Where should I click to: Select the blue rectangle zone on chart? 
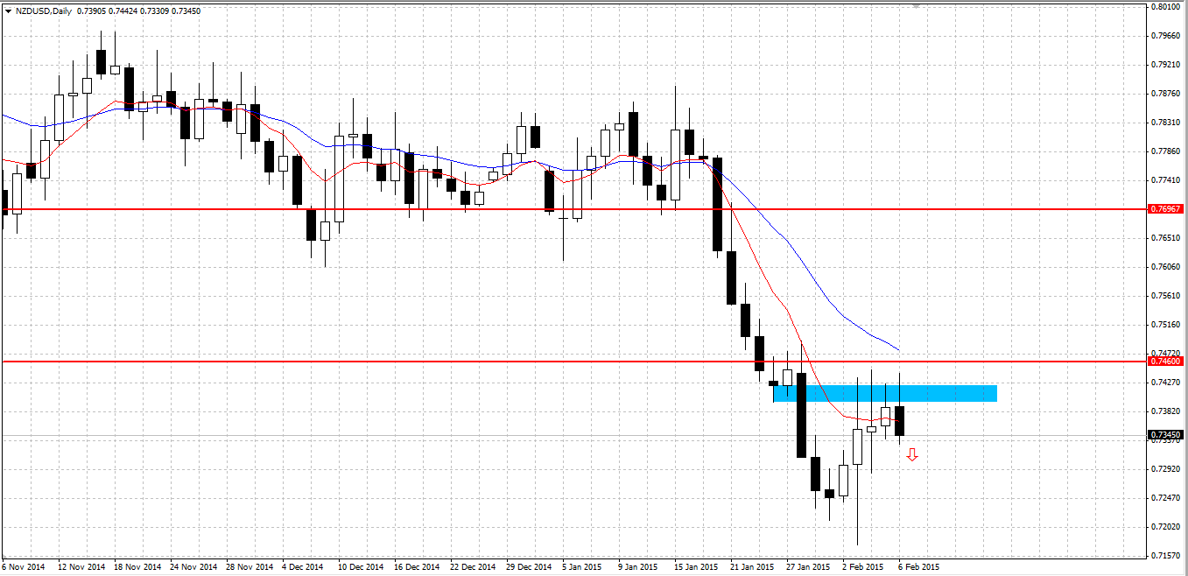click(885, 393)
